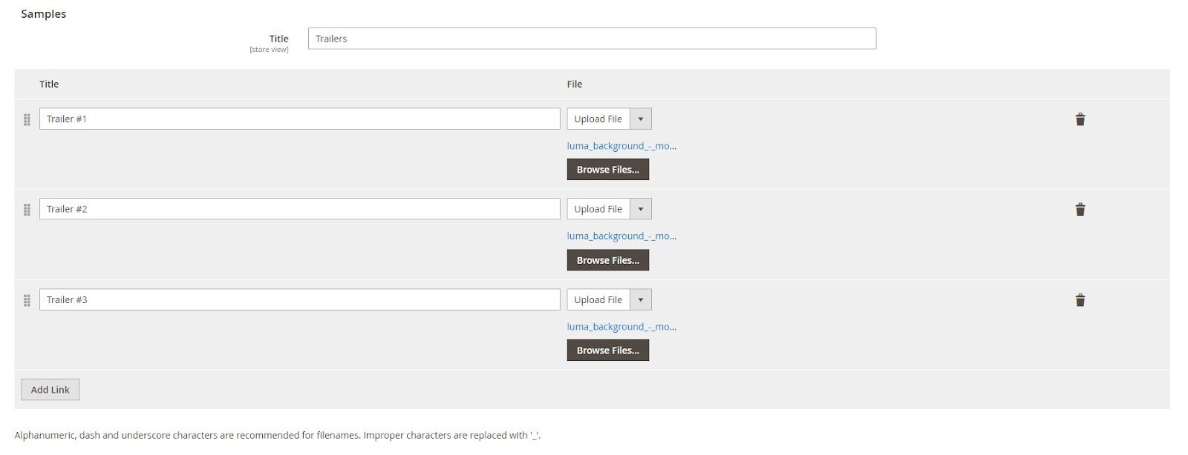
Task: Click the Title column header in table
Action: [x=49, y=84]
